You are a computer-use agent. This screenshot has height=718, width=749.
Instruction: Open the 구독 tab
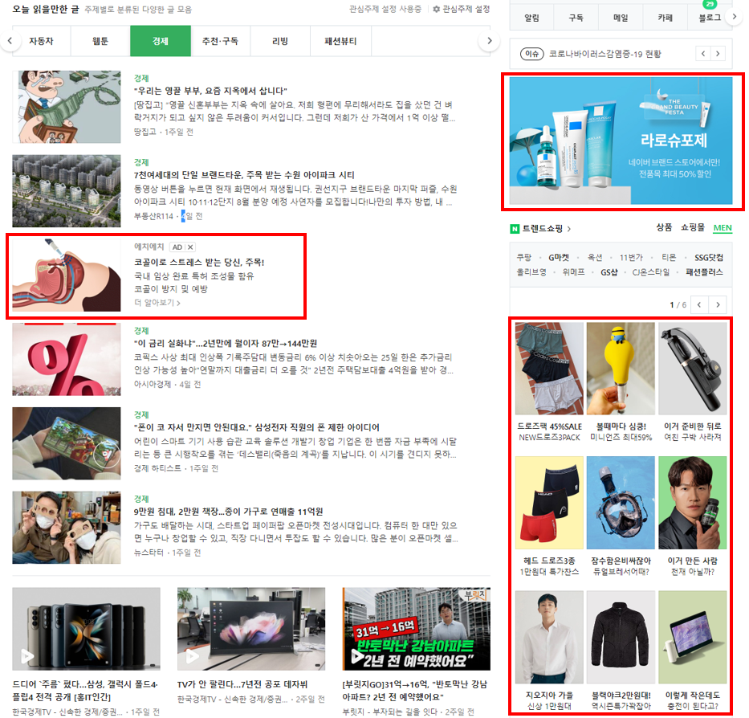pos(576,18)
